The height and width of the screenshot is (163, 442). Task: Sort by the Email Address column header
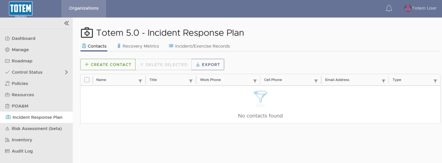(337, 80)
